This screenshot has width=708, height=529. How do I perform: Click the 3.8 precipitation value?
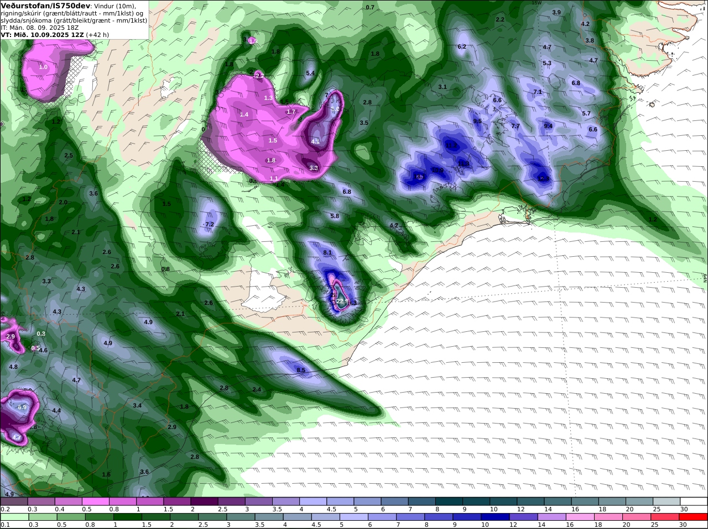click(590, 40)
